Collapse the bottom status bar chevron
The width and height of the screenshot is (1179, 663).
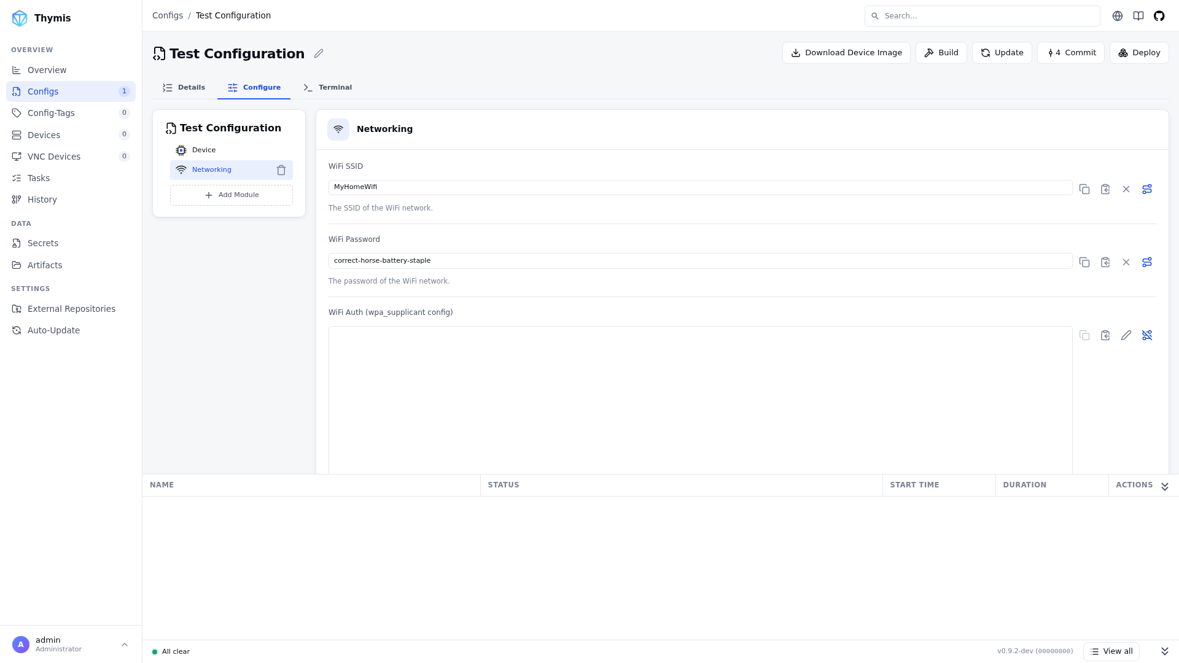coord(1165,651)
